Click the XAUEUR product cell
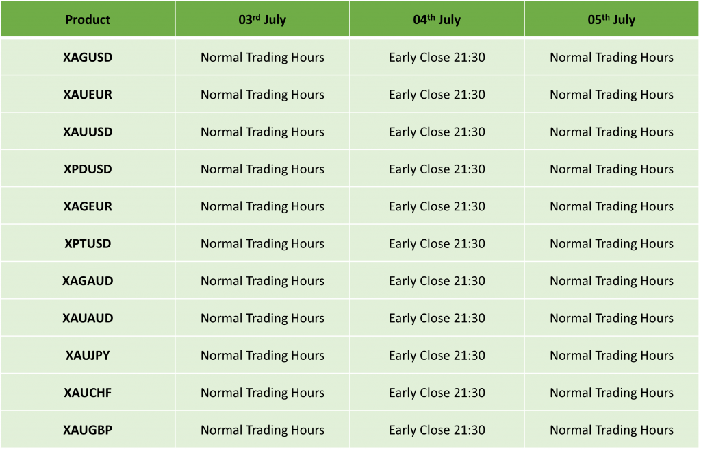Viewport: 701px width, 449px height. pos(88,95)
